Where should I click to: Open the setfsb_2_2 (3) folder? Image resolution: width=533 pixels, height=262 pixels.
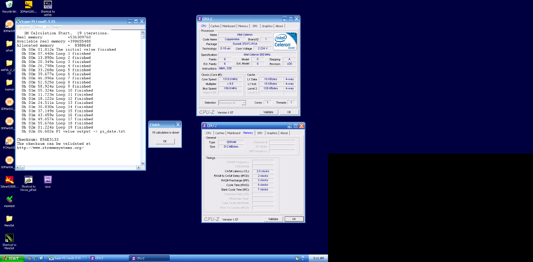click(x=8, y=66)
